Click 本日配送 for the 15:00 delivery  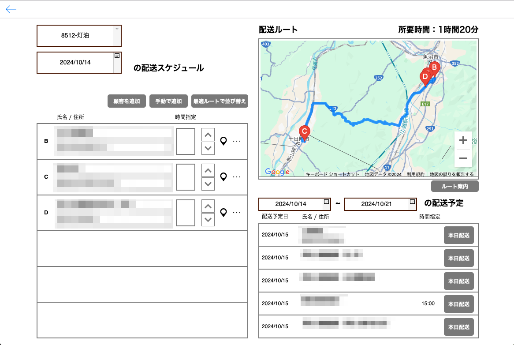coord(458,304)
